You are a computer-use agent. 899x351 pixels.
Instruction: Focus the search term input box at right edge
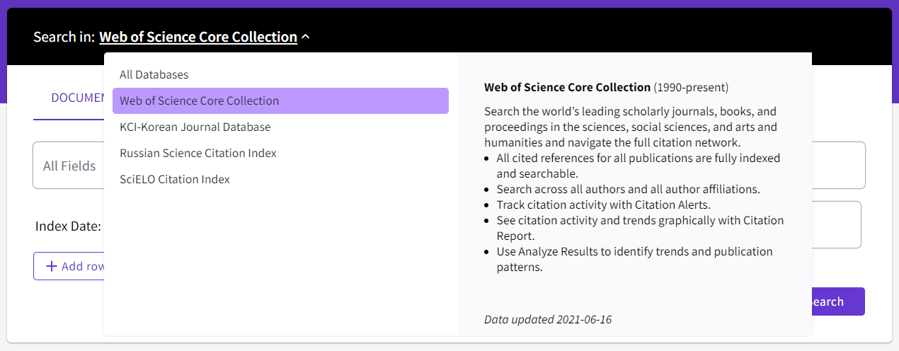point(839,166)
